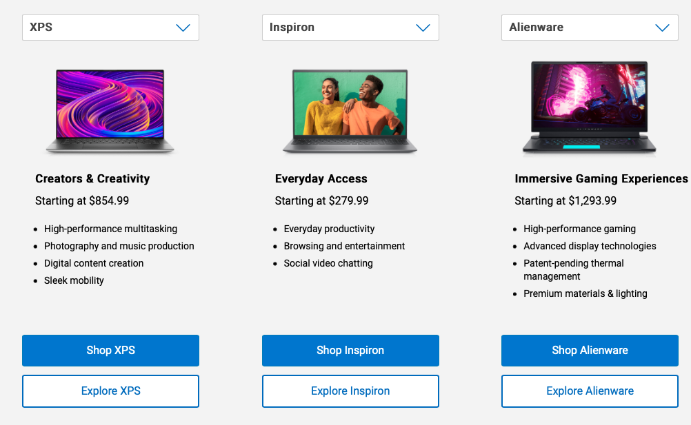Click the Shop Alienware button

pos(590,350)
